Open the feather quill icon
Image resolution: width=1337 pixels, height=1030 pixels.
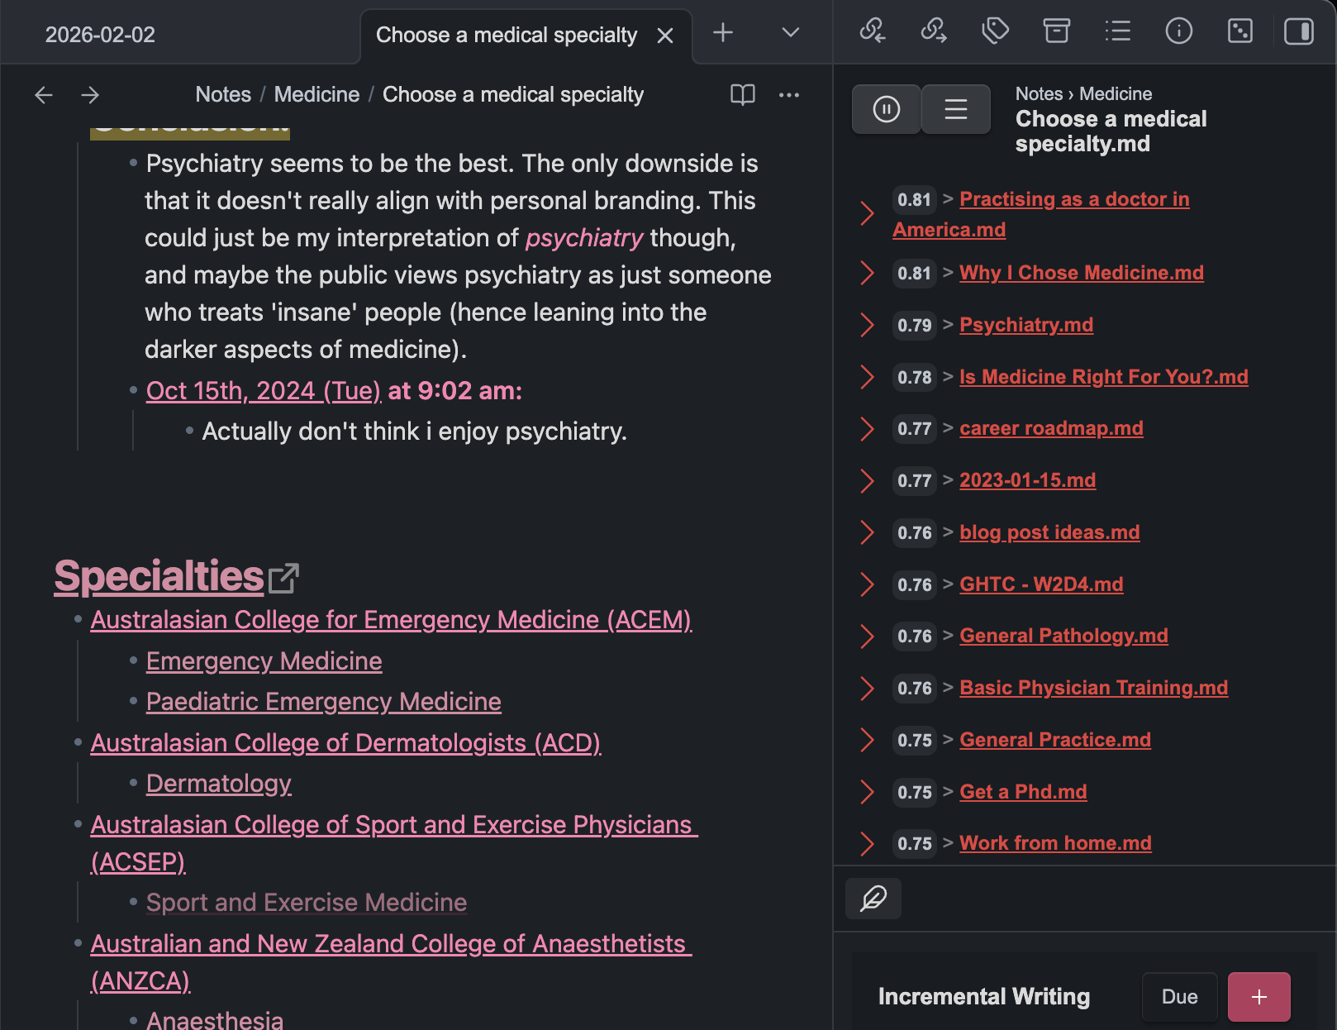[x=873, y=899]
